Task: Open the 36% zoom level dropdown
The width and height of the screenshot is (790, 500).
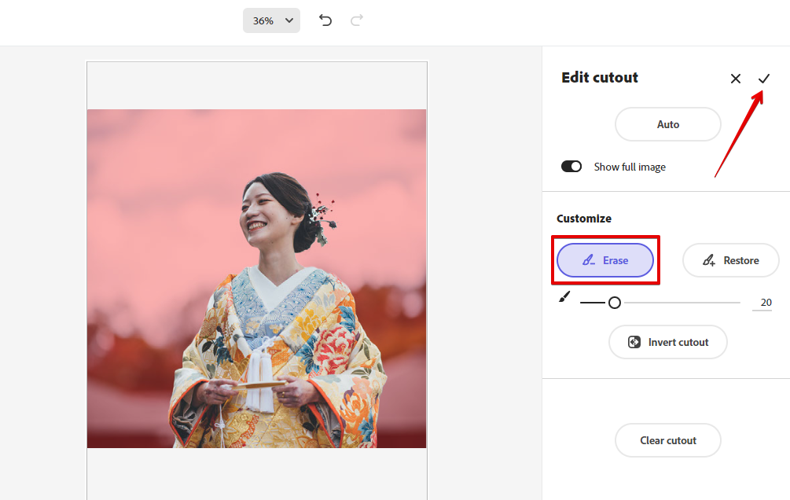Action: tap(263, 20)
